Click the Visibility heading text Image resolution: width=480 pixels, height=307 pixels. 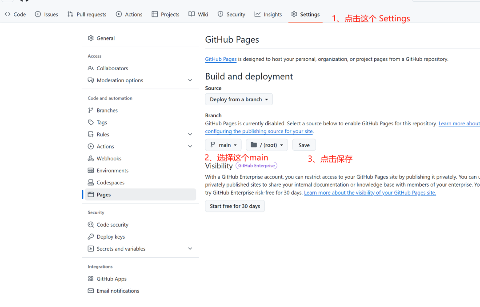(x=219, y=166)
